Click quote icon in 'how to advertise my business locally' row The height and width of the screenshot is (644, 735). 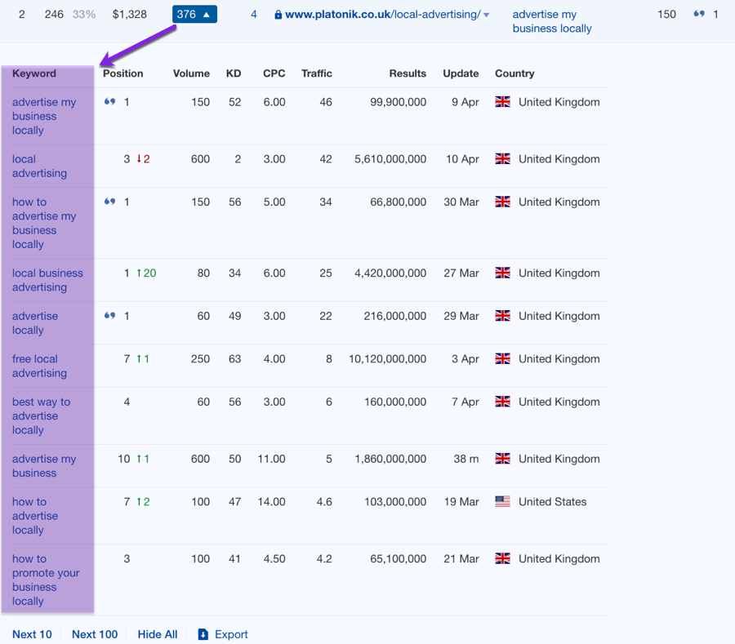pos(109,202)
